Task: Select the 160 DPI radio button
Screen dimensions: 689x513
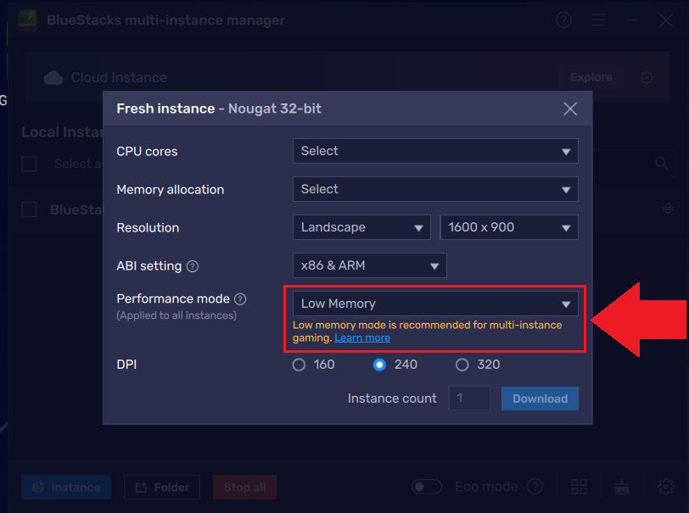Action: (x=299, y=365)
